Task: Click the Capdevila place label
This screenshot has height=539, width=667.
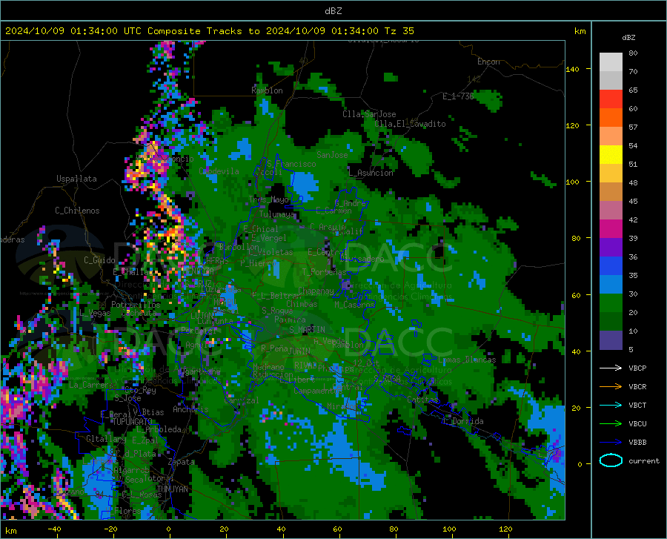Action: click(219, 171)
